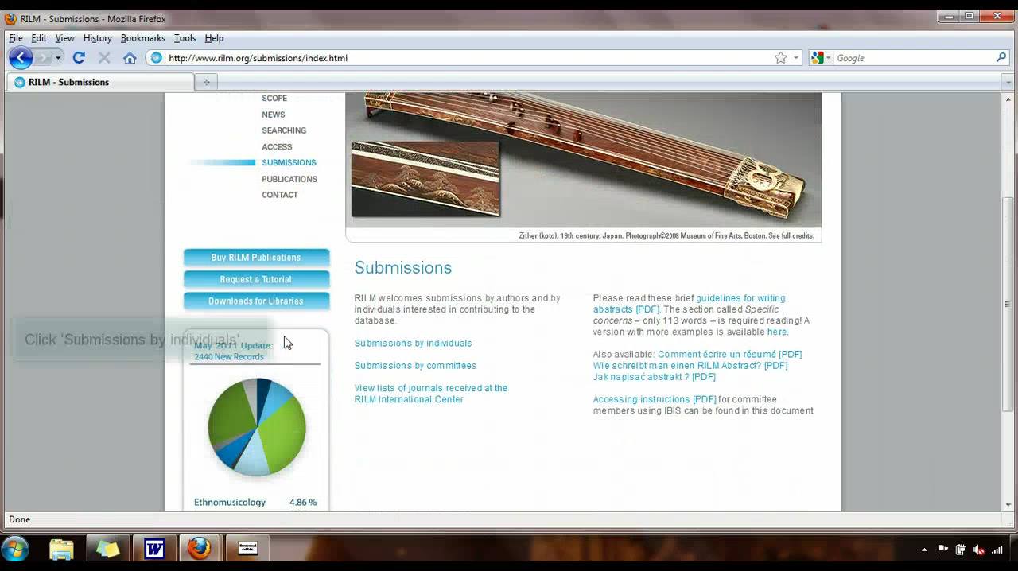Click the power tray icon
1018x571 pixels.
[x=961, y=550]
